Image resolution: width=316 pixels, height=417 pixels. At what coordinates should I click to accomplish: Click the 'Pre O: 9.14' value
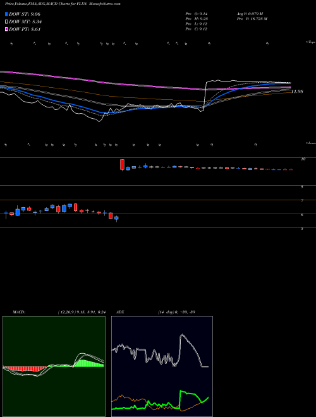197,14
